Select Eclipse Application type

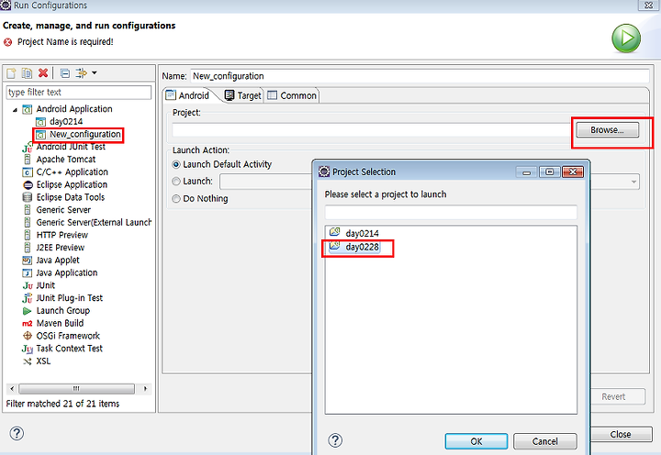[x=72, y=185]
